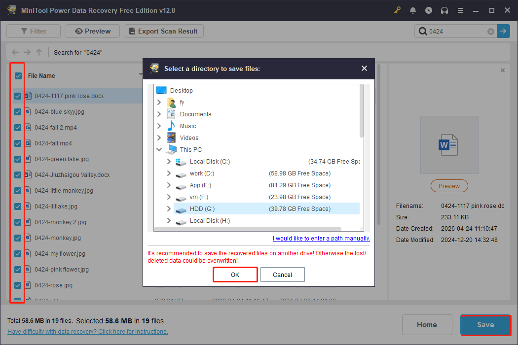Click the search arrow button
This screenshot has height=345, width=518.
503,31
